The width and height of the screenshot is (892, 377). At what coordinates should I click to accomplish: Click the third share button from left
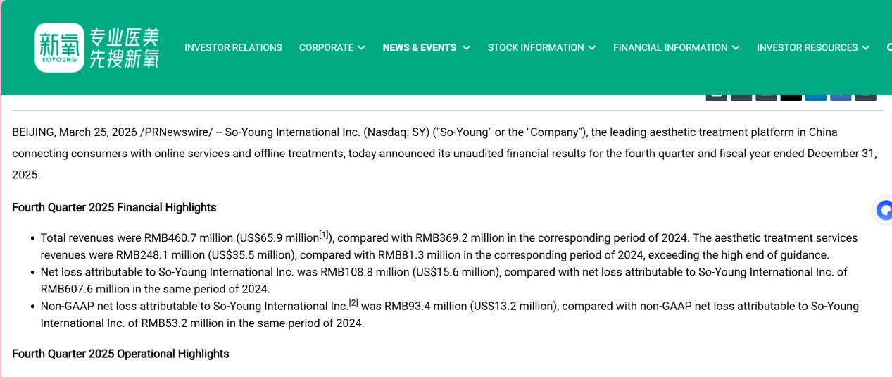[766, 96]
